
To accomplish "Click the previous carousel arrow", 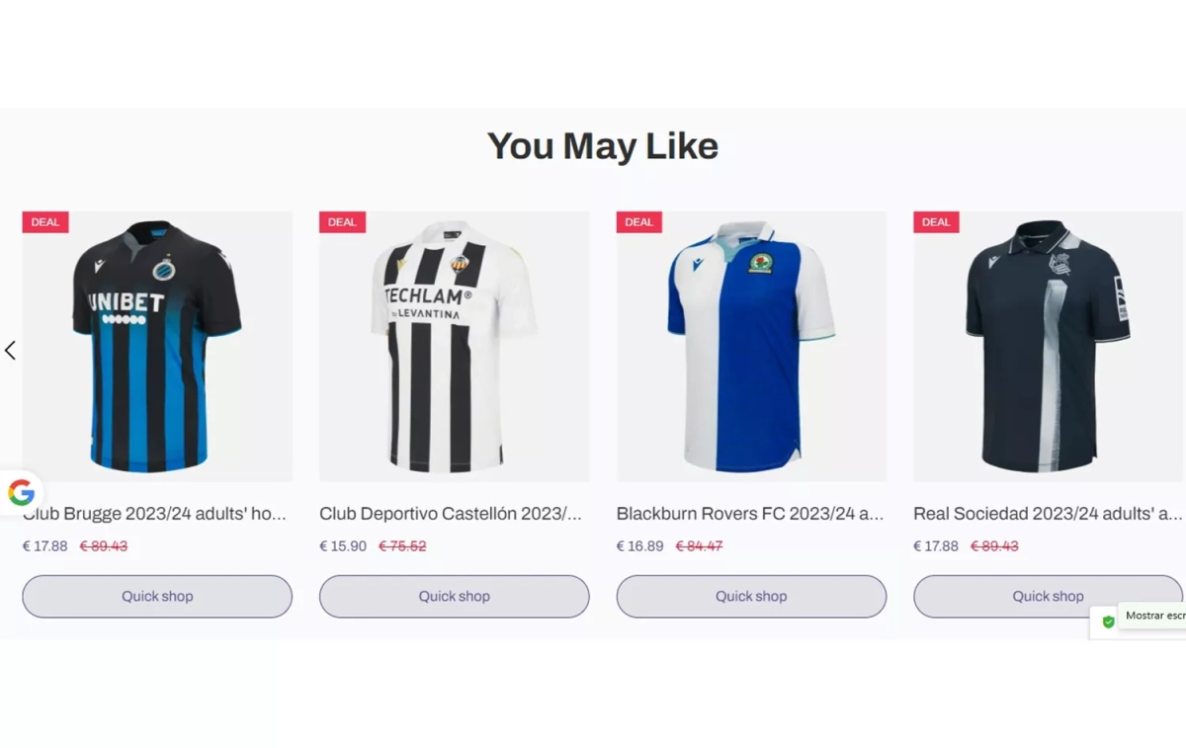I will pyautogui.click(x=10, y=350).
